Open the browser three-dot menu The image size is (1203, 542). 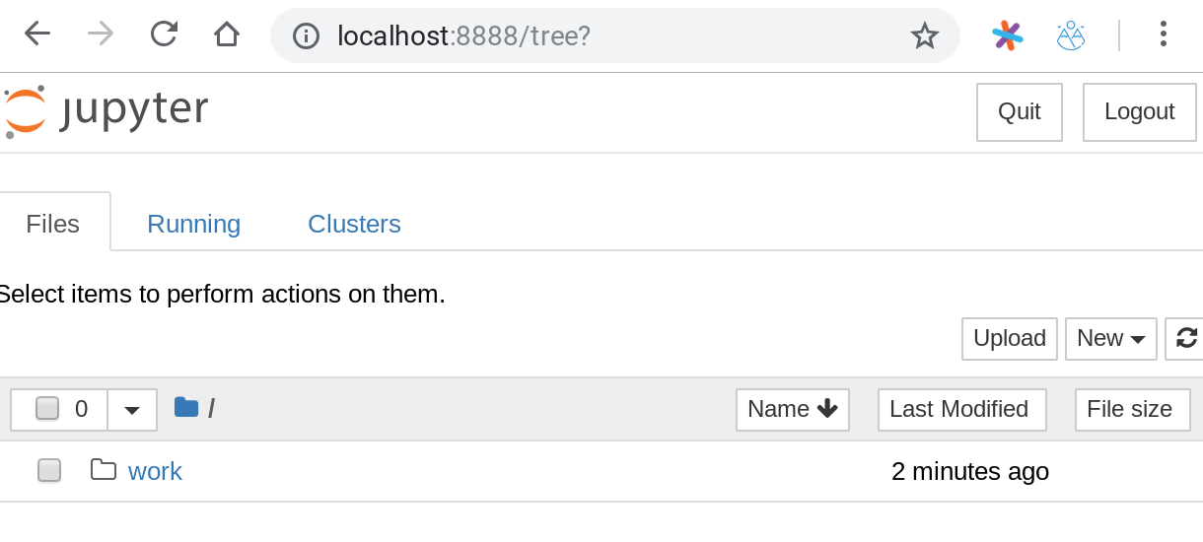[x=1164, y=34]
